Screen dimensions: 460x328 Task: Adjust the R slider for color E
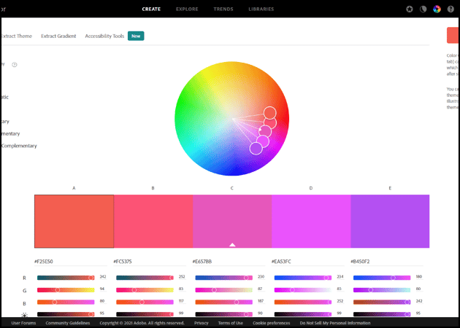(382, 278)
